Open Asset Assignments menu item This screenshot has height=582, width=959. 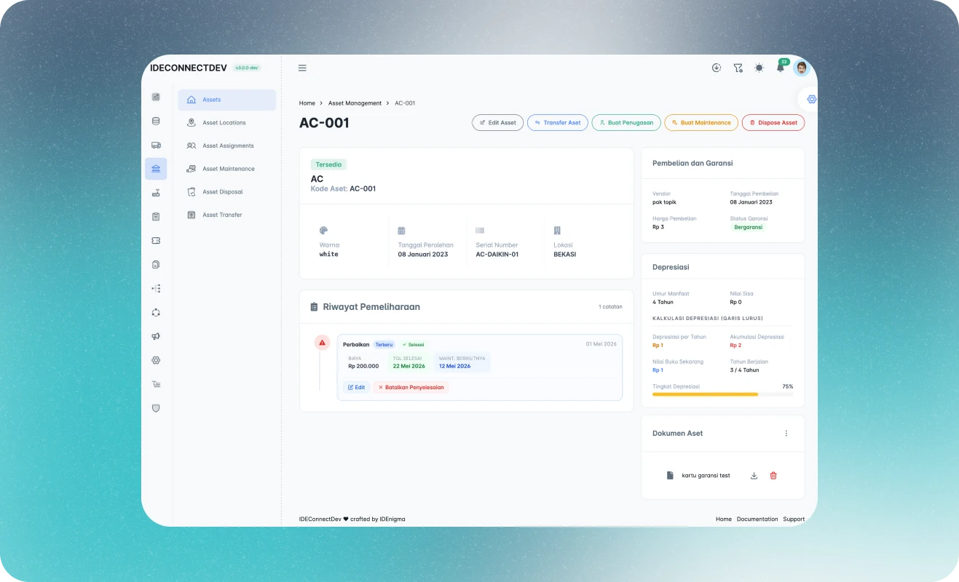coord(227,145)
